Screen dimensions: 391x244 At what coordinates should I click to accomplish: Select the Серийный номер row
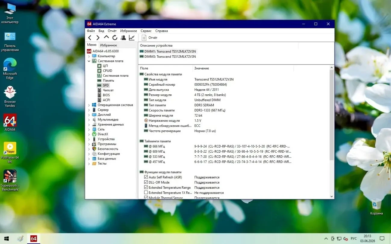point(234,85)
